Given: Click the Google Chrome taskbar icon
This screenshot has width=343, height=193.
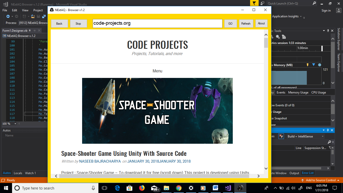Looking at the screenshot, I should [x=179, y=188].
